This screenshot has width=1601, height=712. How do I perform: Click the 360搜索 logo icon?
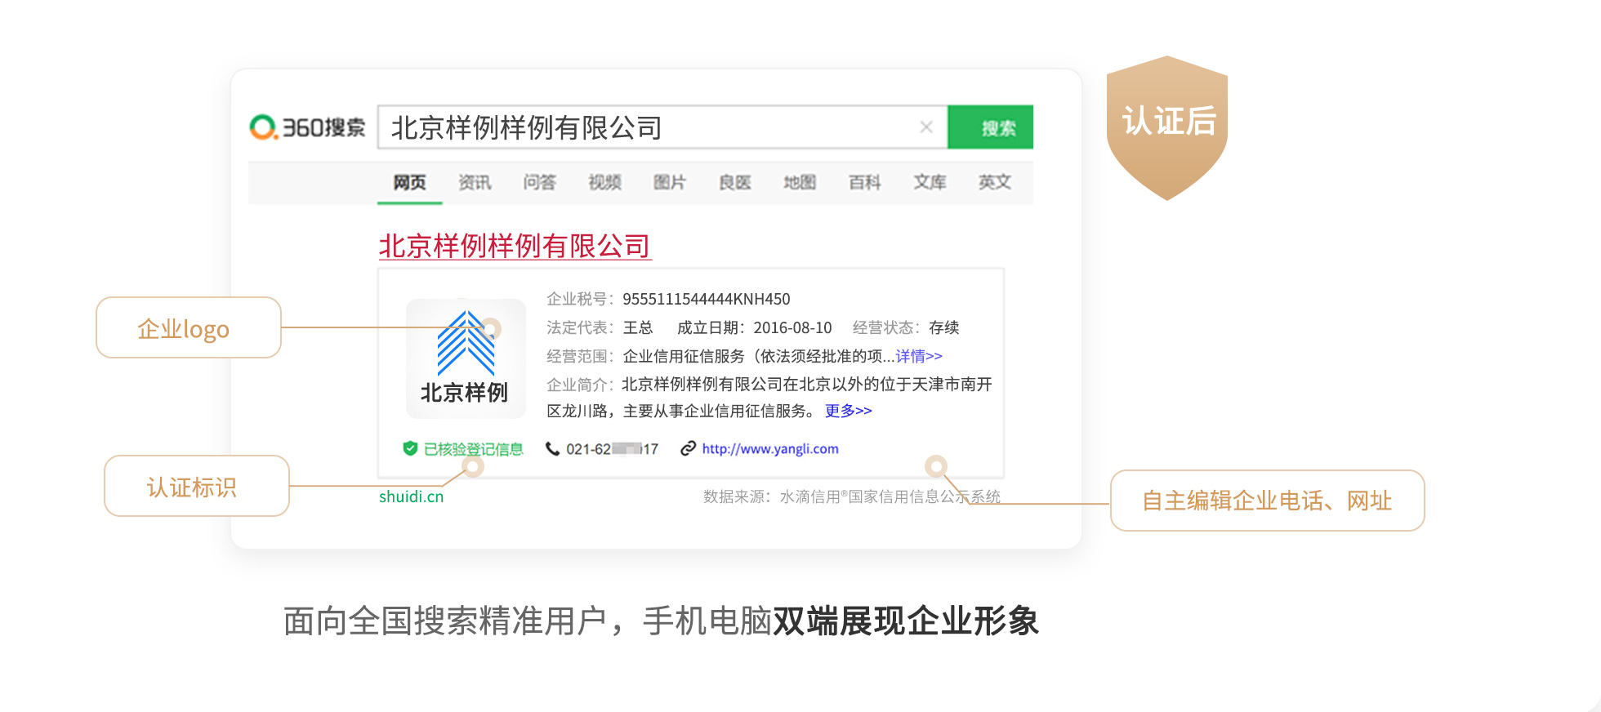264,127
